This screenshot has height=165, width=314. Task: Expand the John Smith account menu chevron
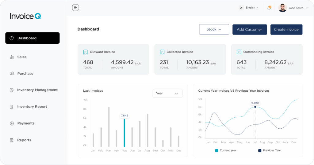[307, 8]
